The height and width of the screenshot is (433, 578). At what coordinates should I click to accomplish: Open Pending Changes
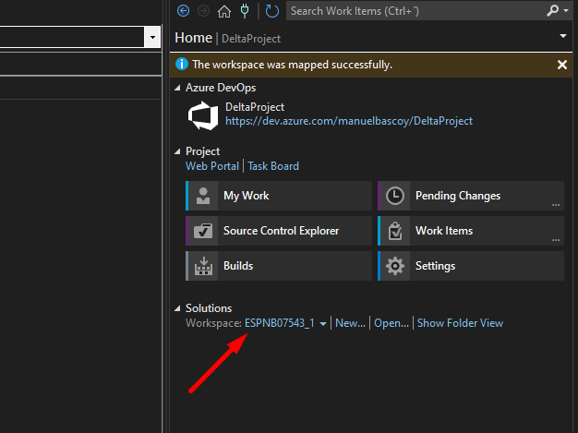click(471, 196)
